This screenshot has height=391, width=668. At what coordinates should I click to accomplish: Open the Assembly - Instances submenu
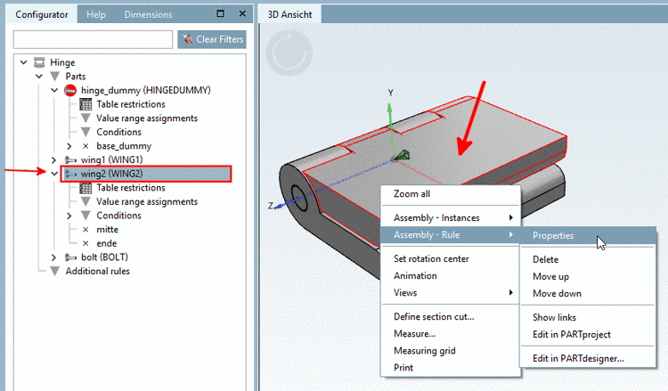[x=451, y=218]
